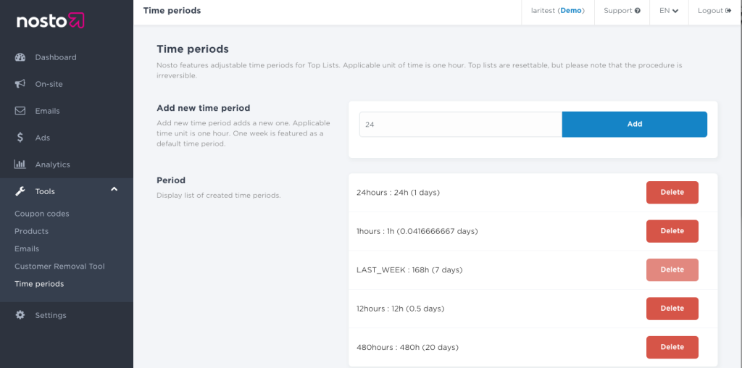Screen dimensions: 742x368
Task: Click the Nosto logo
Action: [51, 21]
